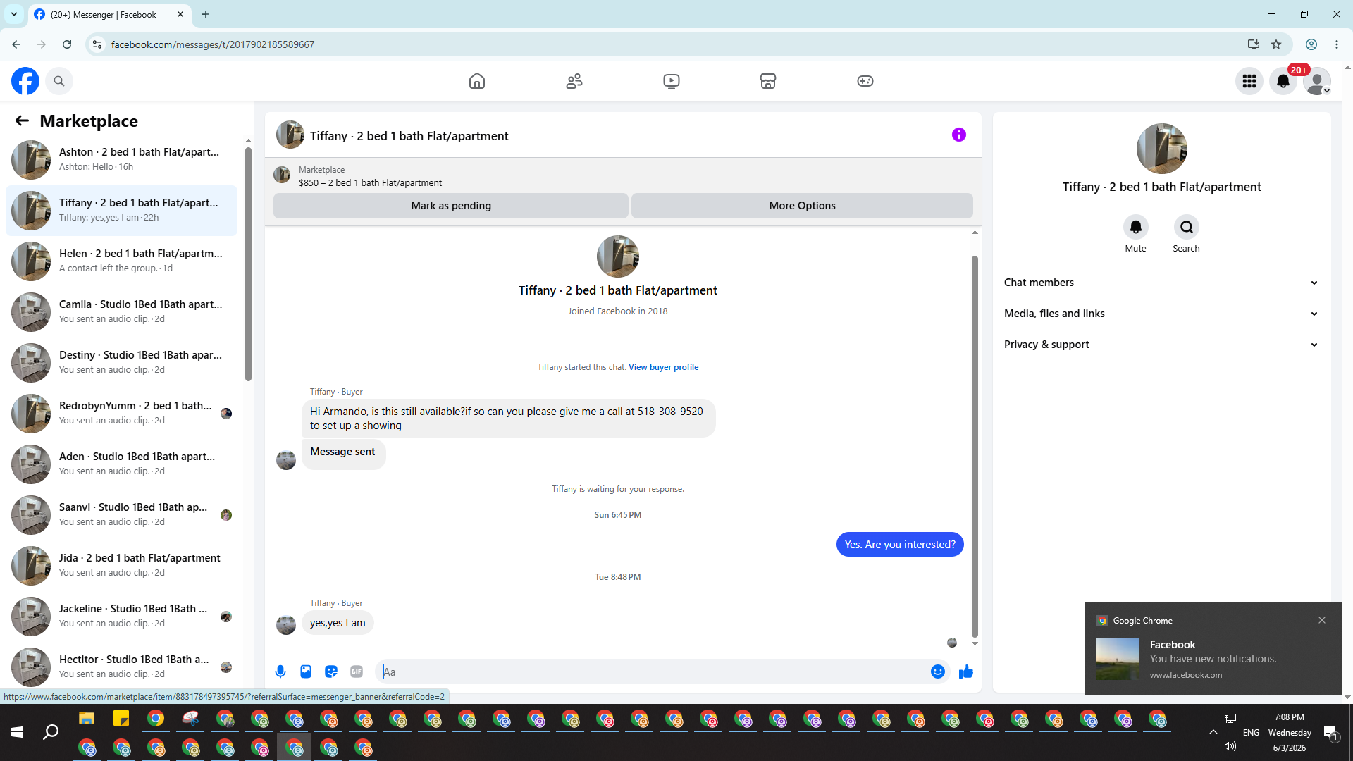Viewport: 1353px width, 761px height.
Task: Focus the message input field
Action: [x=655, y=672]
